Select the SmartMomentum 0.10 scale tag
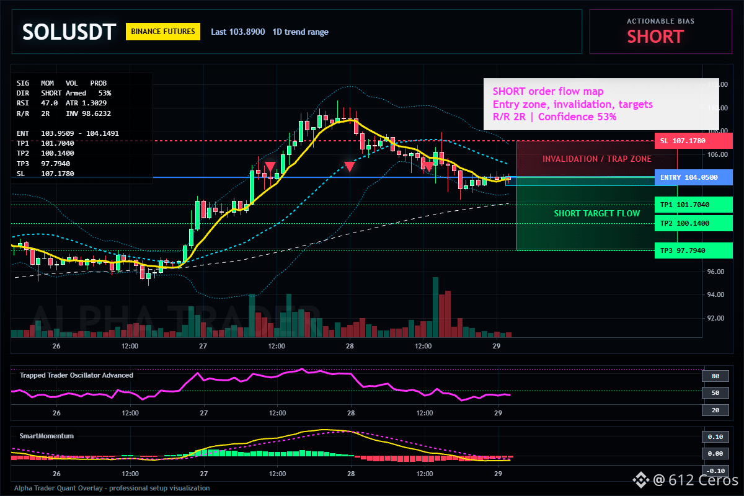 [715, 436]
